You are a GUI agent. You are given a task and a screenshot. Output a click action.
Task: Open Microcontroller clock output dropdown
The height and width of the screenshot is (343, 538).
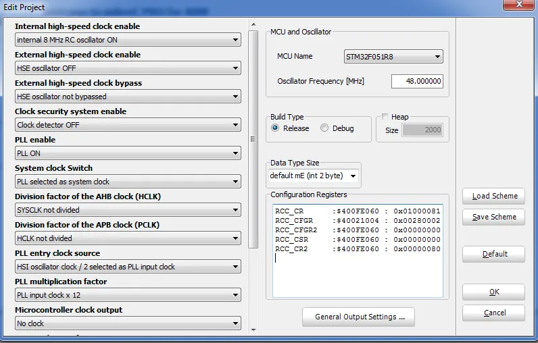click(x=128, y=323)
